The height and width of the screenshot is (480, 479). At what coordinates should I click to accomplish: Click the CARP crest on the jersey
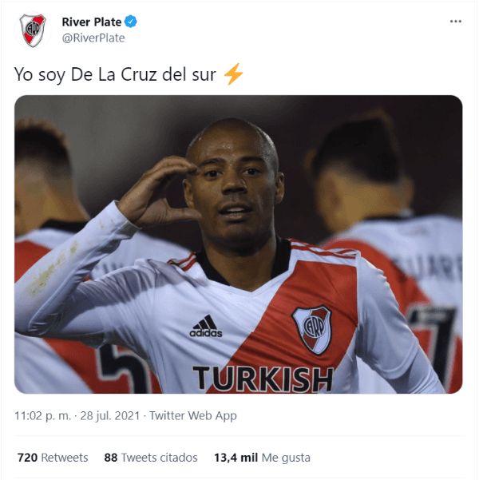(312, 330)
